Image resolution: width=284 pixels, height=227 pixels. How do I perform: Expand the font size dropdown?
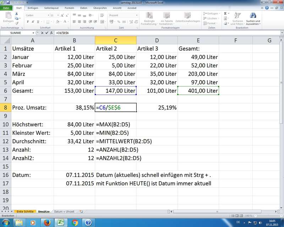(x=58, y=15)
